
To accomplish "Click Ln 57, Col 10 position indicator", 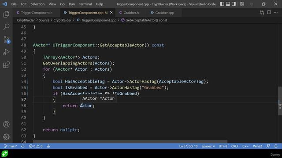I will pos(188,146).
